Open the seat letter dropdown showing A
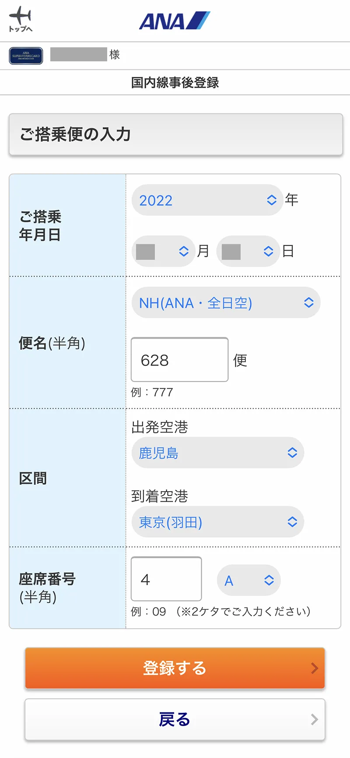 click(248, 581)
